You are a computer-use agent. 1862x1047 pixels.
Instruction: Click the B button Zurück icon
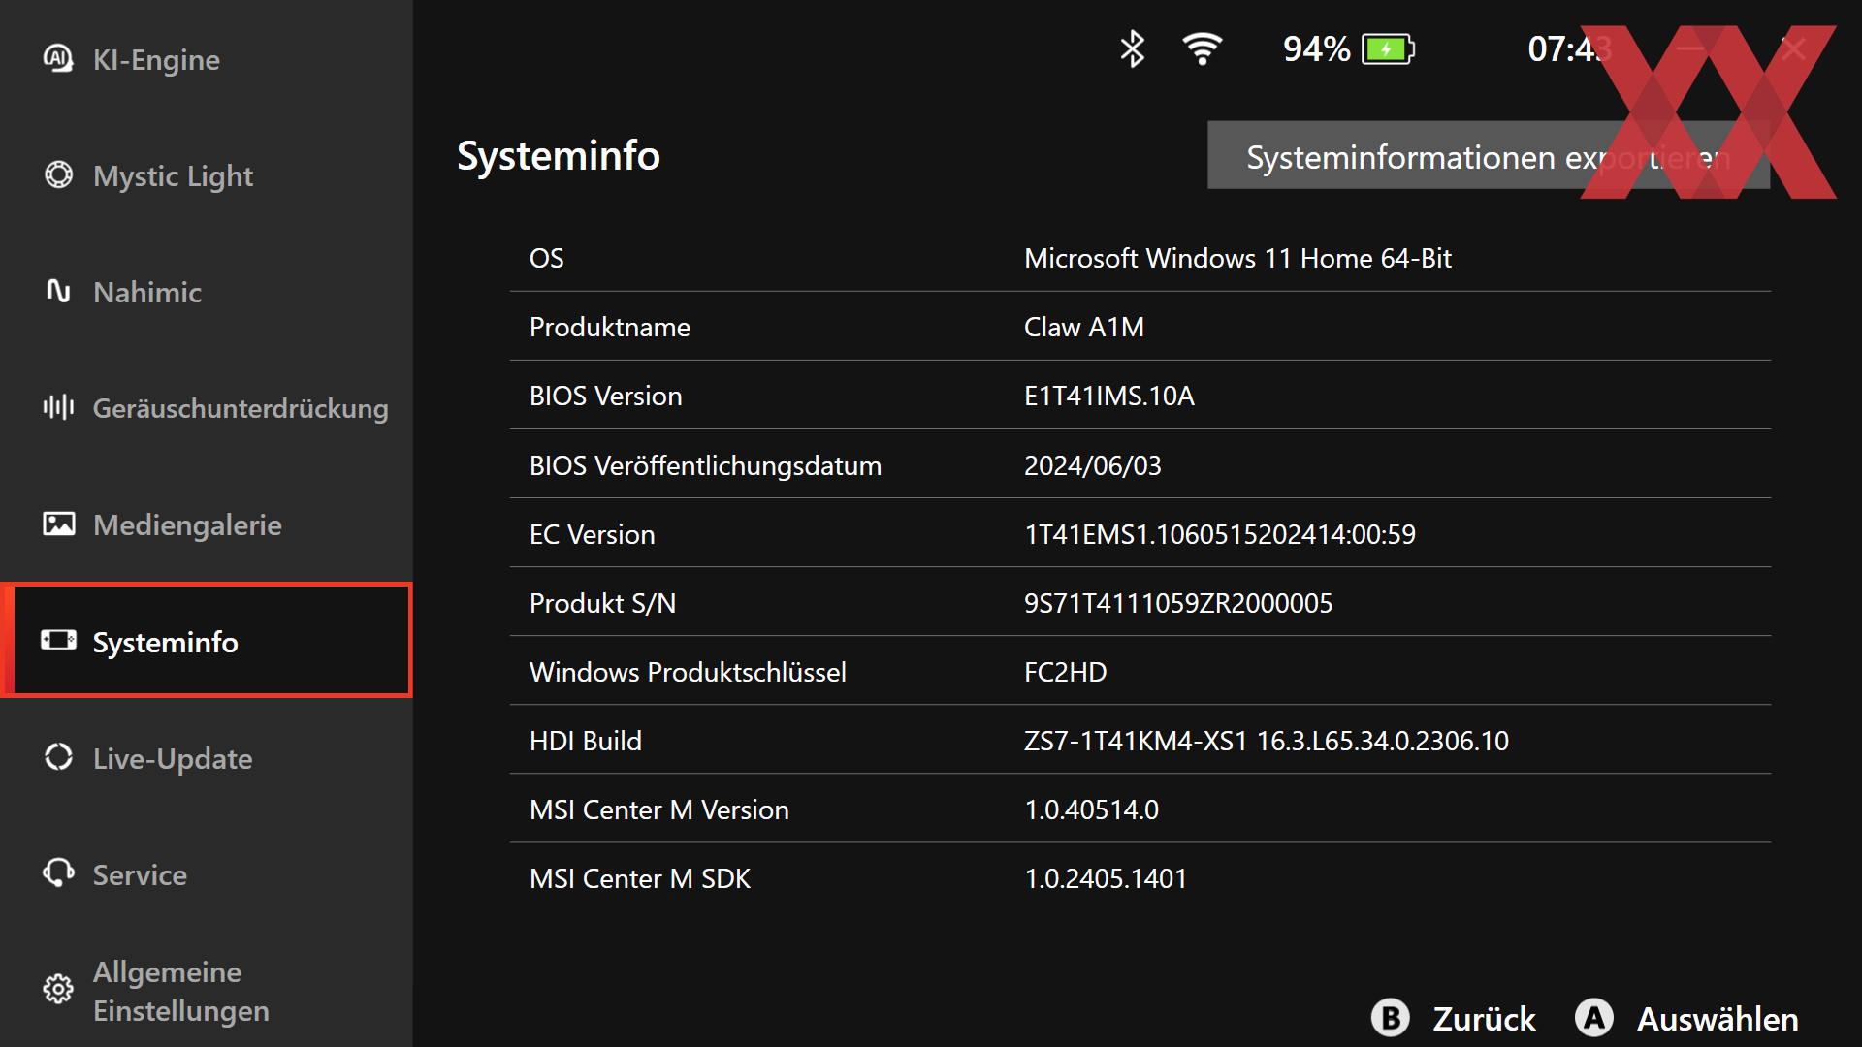pos(1391,1018)
